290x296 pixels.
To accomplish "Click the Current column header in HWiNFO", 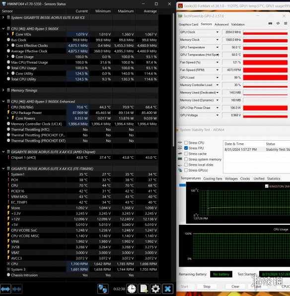I will coord(81,11).
